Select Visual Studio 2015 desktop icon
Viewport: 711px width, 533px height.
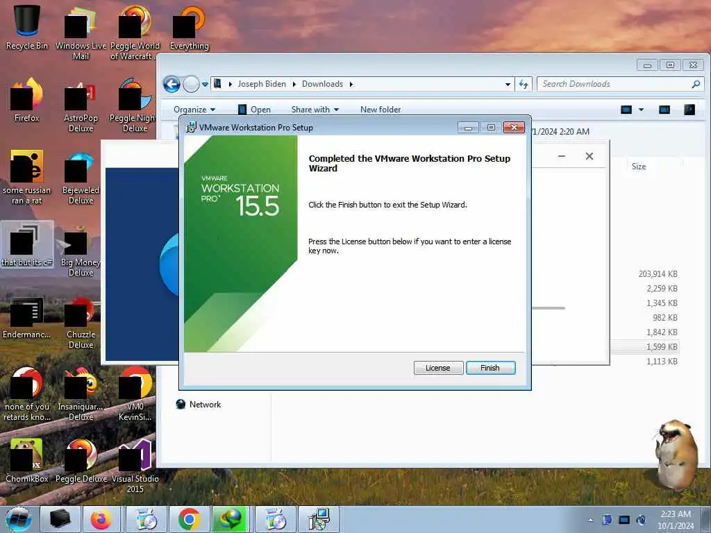(x=135, y=466)
